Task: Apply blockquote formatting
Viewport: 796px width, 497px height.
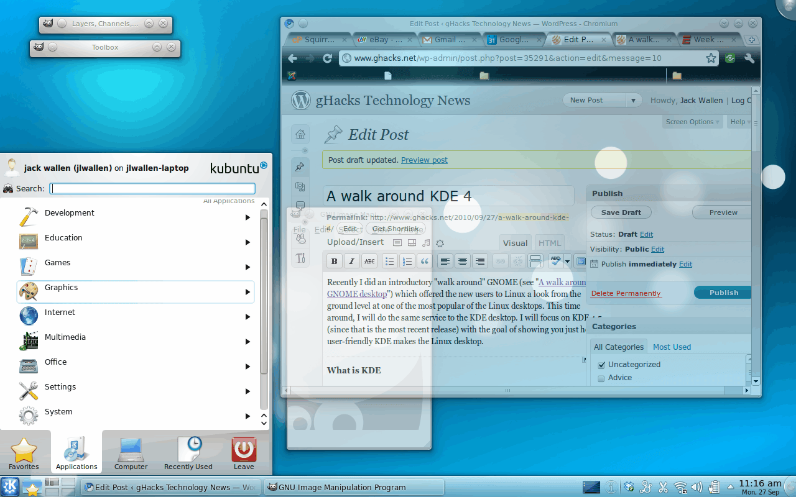Action: [425, 261]
